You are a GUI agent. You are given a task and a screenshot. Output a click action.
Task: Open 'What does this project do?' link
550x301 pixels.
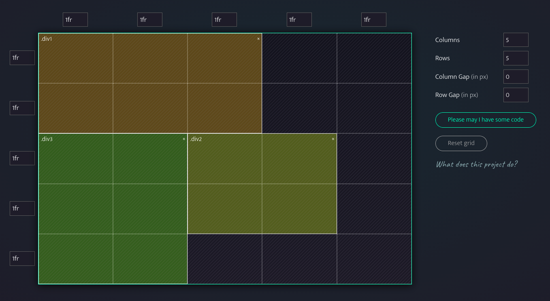477,164
